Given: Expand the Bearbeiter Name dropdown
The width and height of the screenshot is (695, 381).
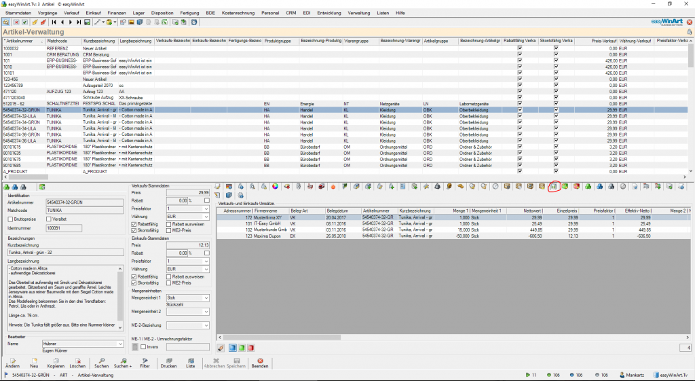Looking at the screenshot, I should tap(121, 344).
